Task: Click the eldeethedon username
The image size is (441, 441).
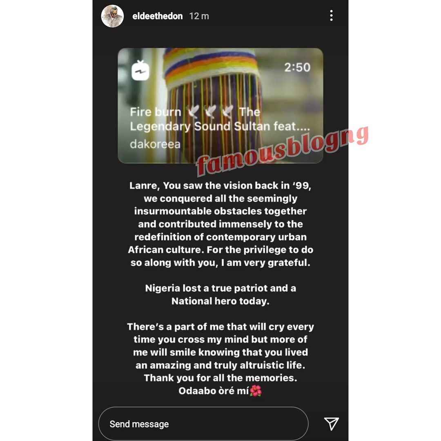Action: [x=157, y=16]
